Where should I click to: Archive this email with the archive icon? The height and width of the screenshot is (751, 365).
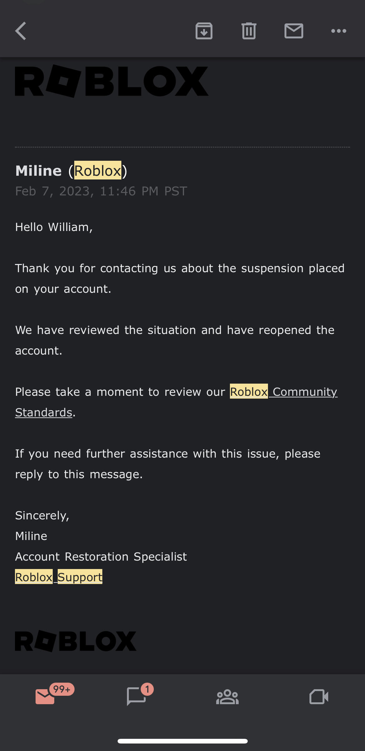[204, 31]
